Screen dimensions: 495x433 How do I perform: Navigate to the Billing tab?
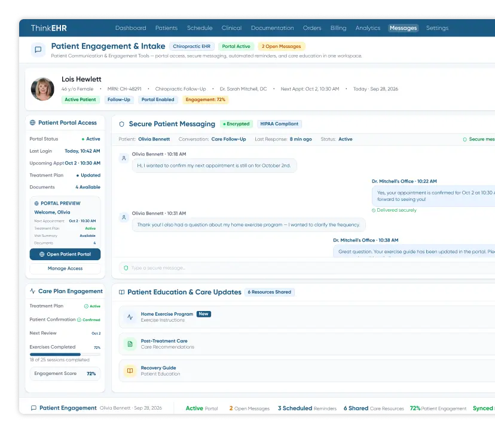[x=338, y=28]
